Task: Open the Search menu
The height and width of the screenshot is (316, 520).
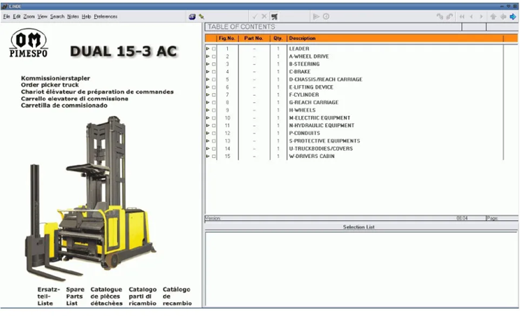Action: pos(57,17)
